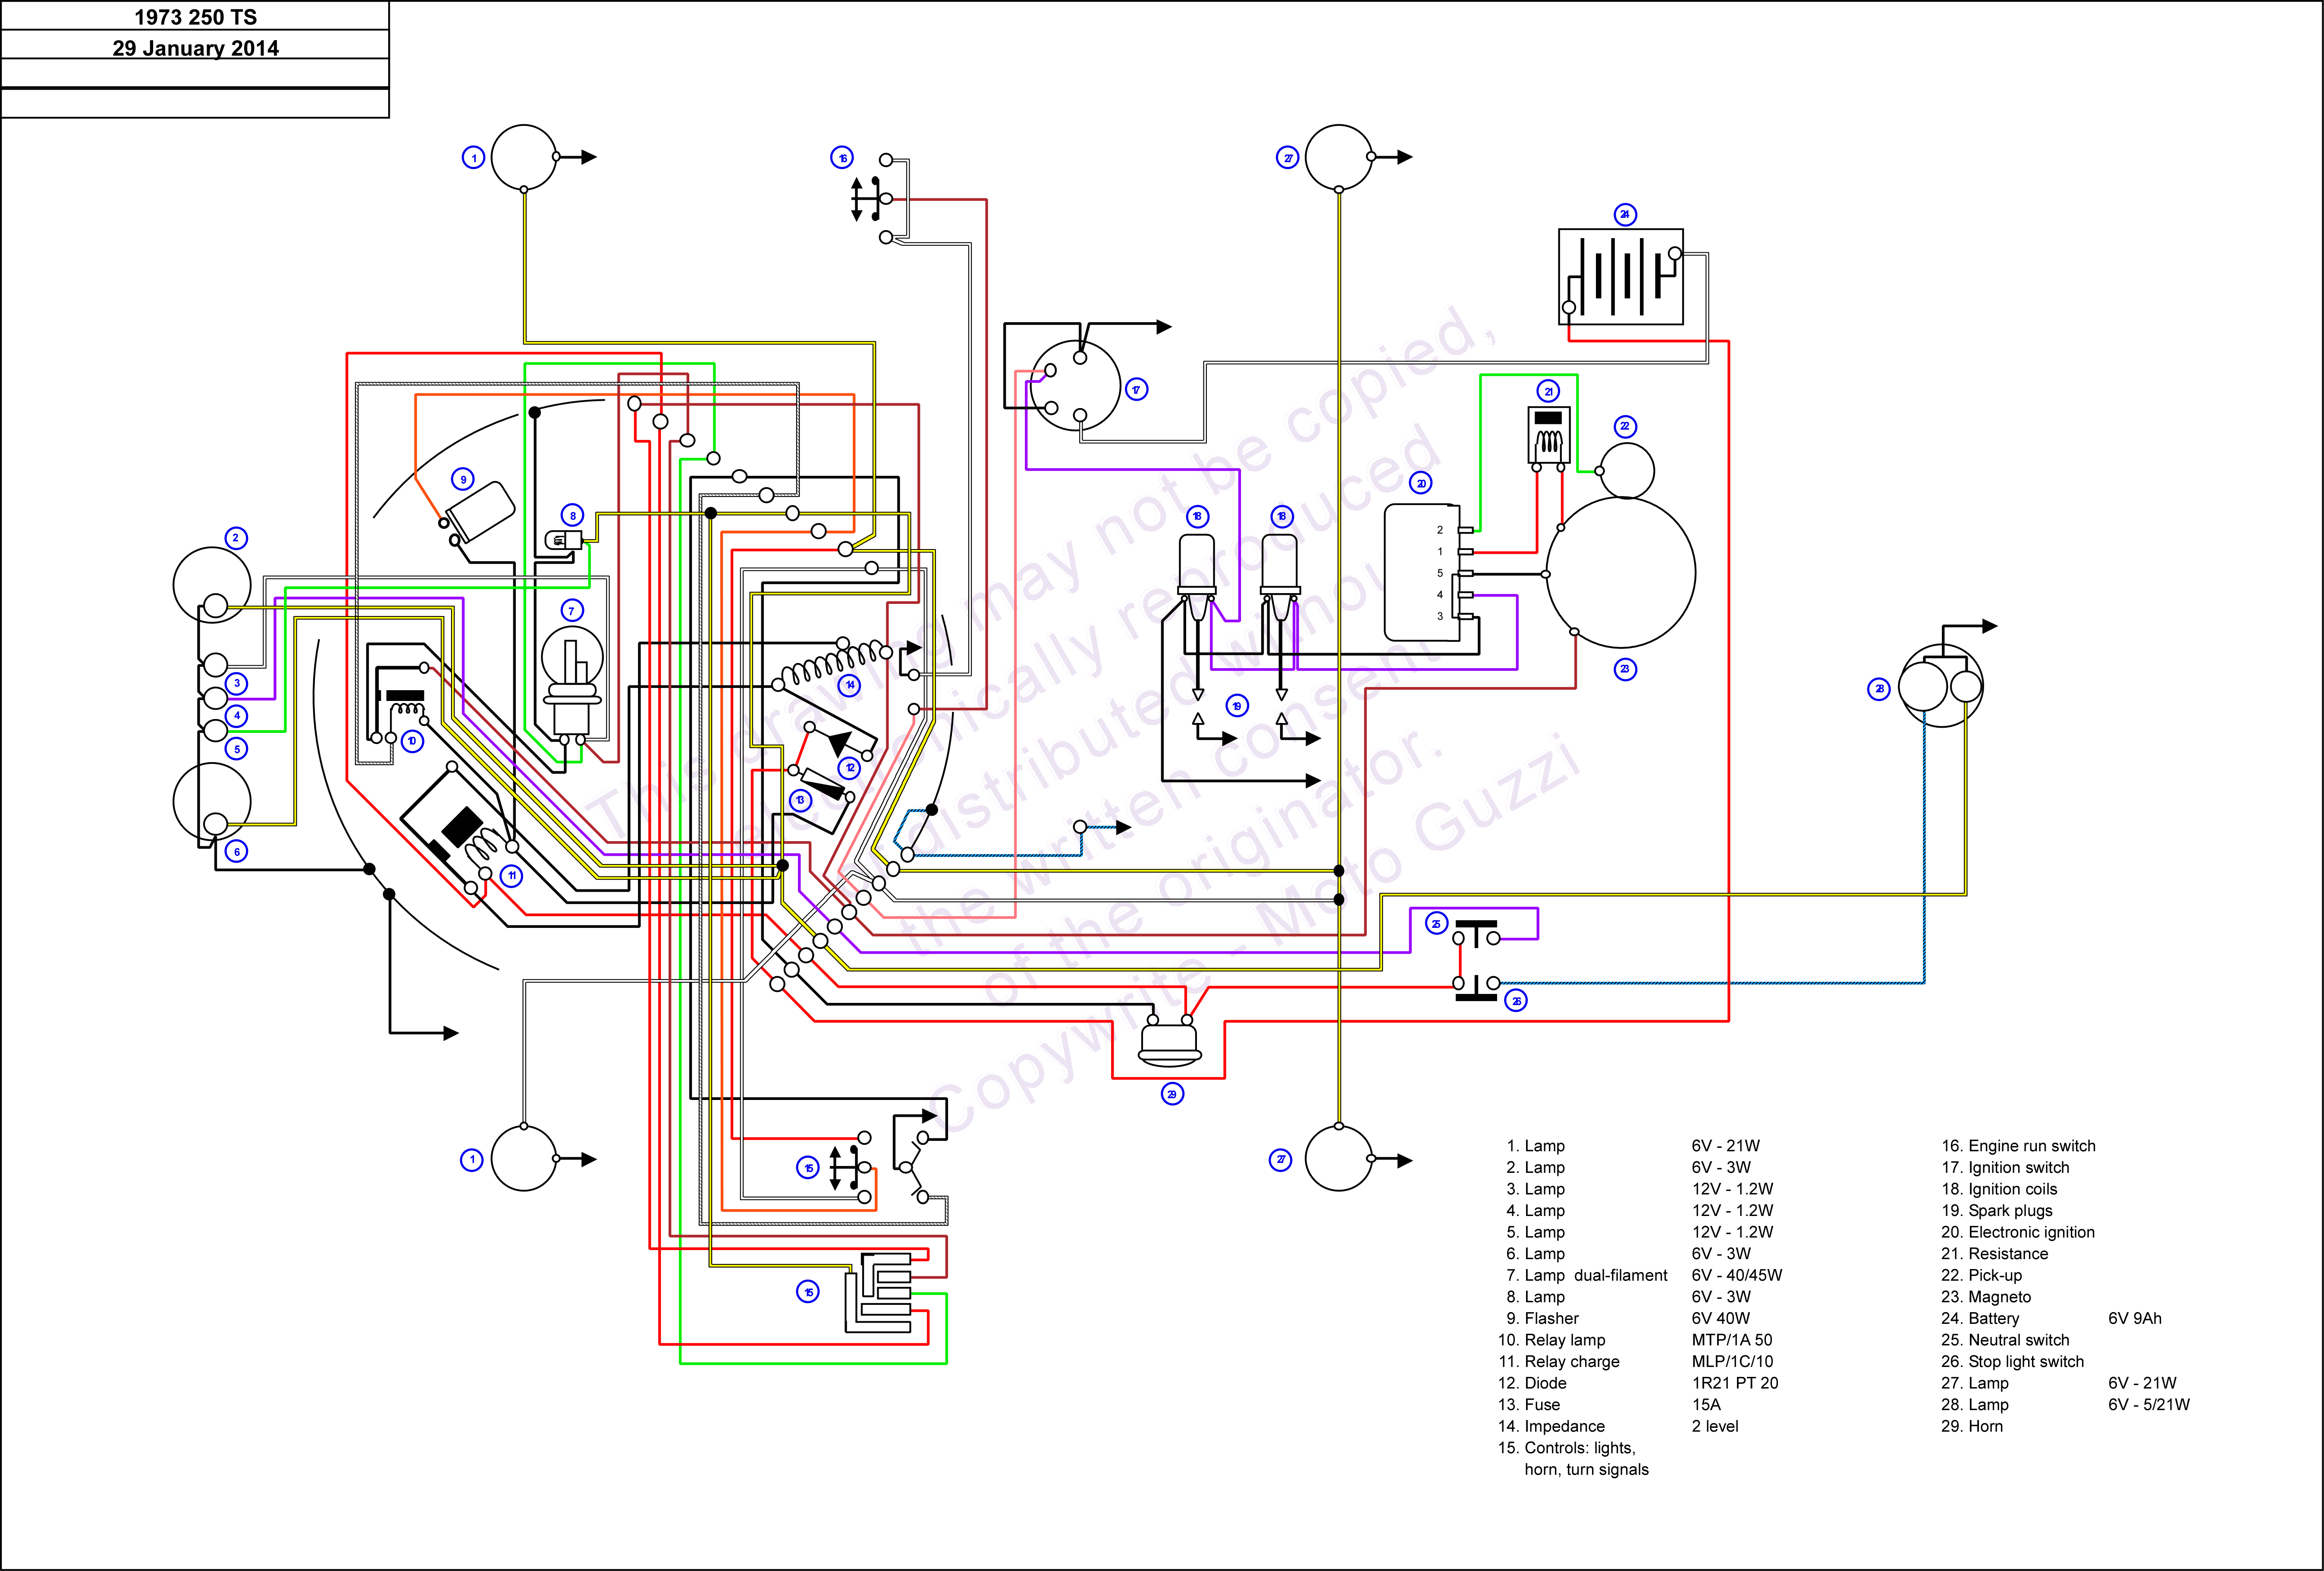
Task: Select legend entry "13. Fuse"
Action: 1529,1405
